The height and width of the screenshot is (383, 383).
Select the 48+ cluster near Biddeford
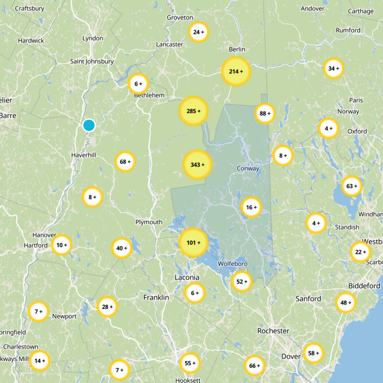[x=346, y=303]
